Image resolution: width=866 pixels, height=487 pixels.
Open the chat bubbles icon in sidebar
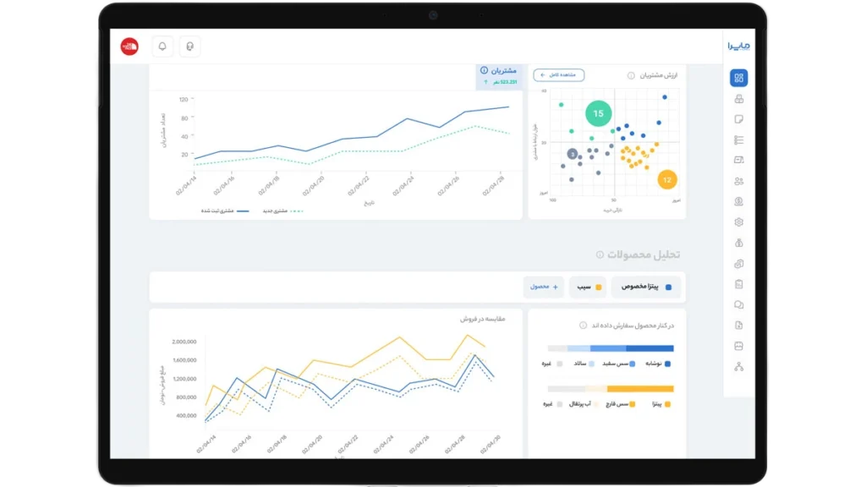coord(738,304)
